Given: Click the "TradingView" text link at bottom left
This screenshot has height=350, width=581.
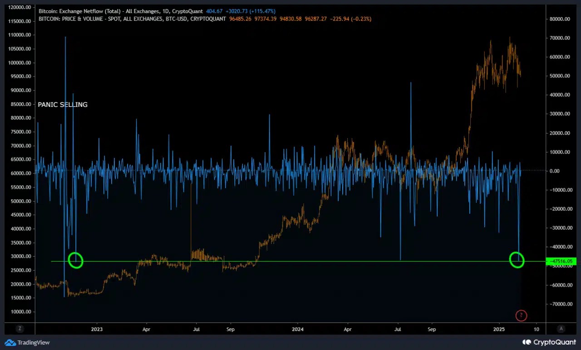Looking at the screenshot, I should [34, 342].
